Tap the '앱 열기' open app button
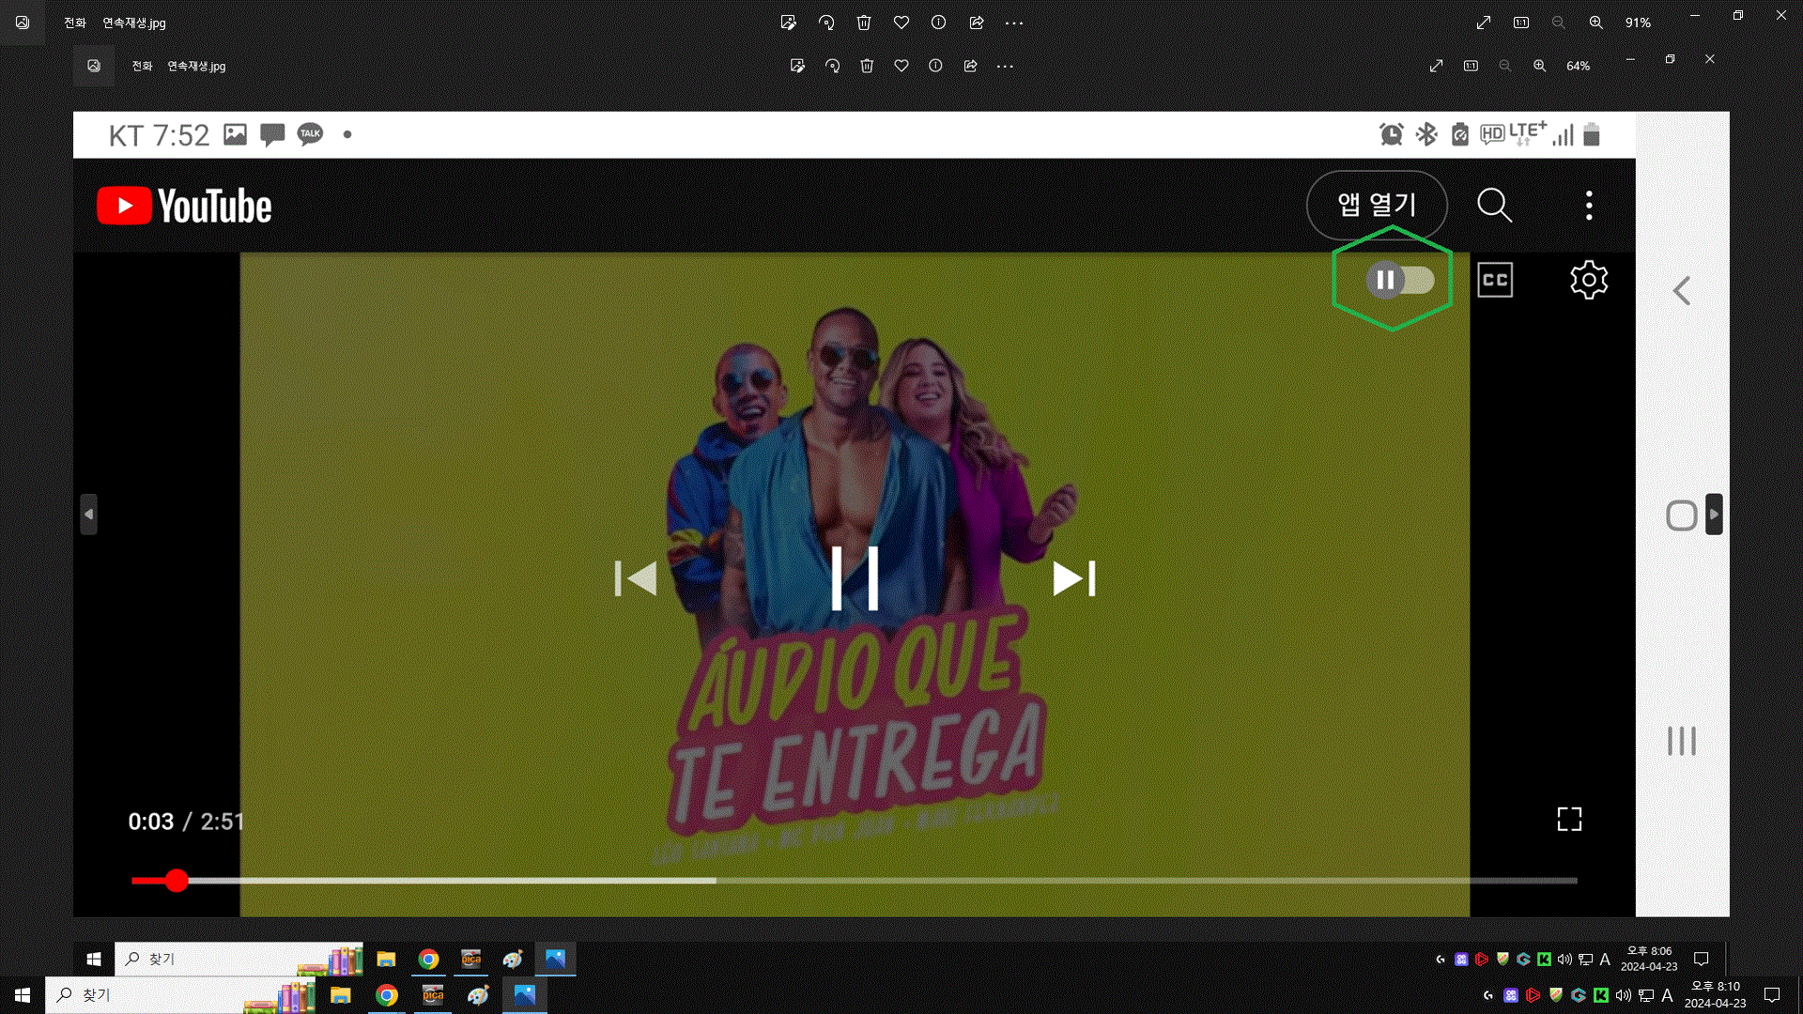The image size is (1803, 1014). click(1377, 205)
